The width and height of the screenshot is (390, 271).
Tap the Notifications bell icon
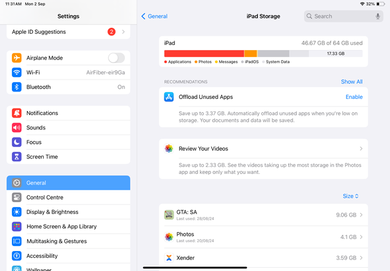point(17,113)
